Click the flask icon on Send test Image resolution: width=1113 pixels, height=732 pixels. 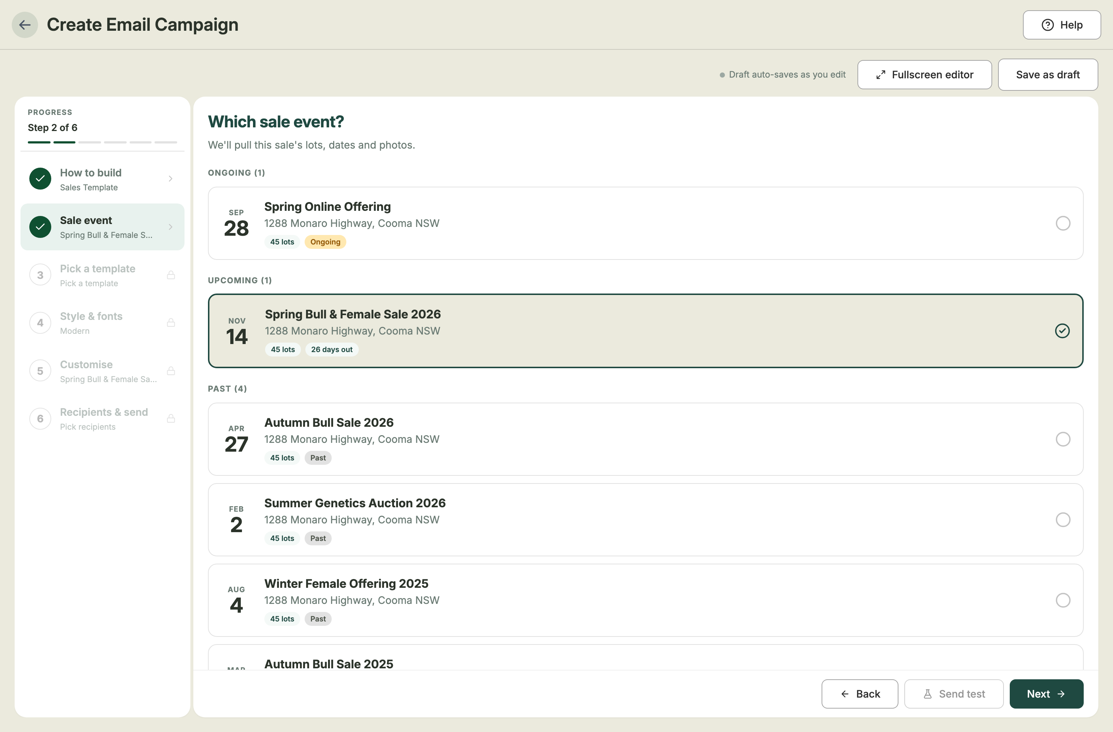click(927, 694)
